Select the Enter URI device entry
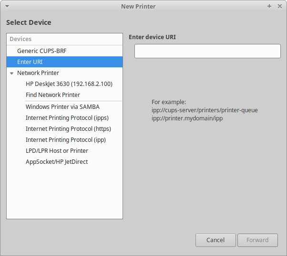 click(30, 62)
